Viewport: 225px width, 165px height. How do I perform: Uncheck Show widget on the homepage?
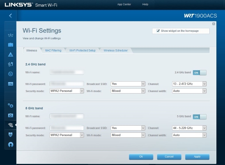[158, 31]
